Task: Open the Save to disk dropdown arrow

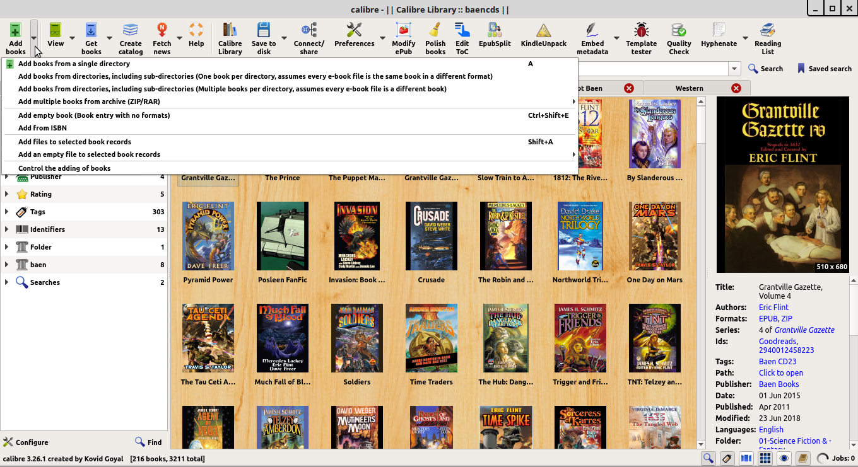Action: [x=284, y=38]
